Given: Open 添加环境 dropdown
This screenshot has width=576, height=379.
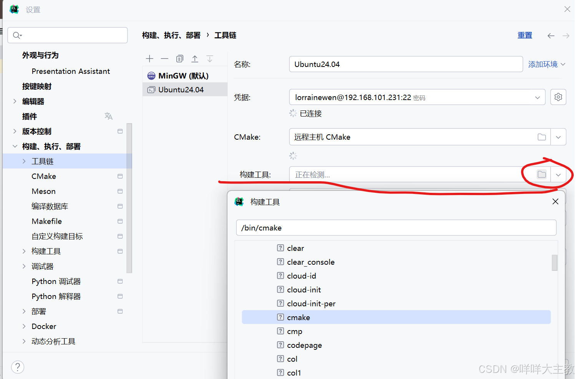Looking at the screenshot, I should 546,64.
